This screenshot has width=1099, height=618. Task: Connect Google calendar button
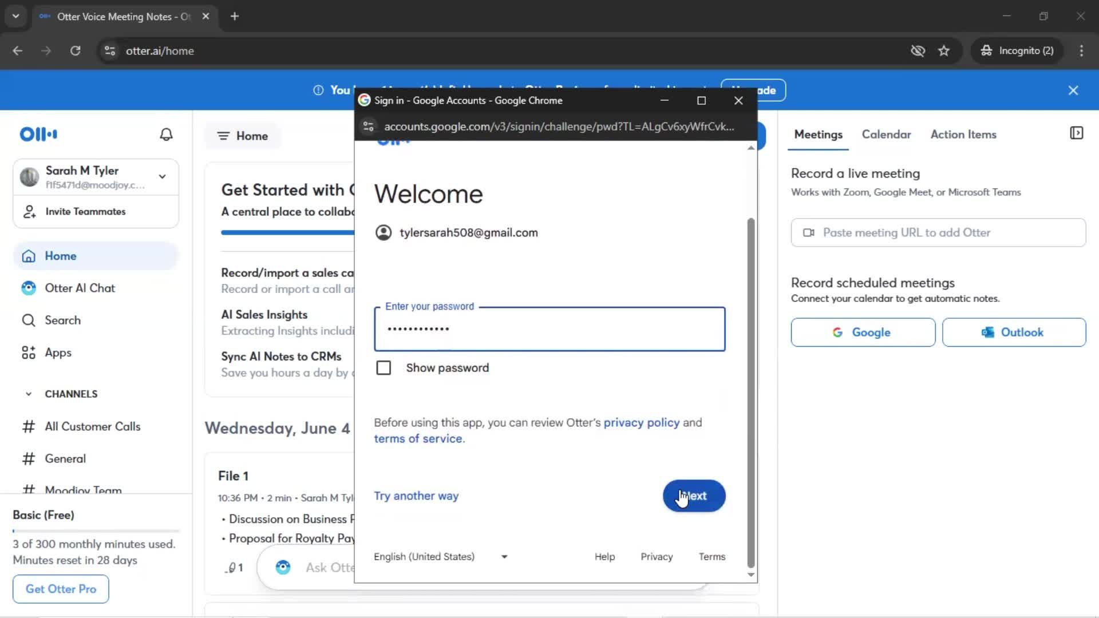point(863,332)
